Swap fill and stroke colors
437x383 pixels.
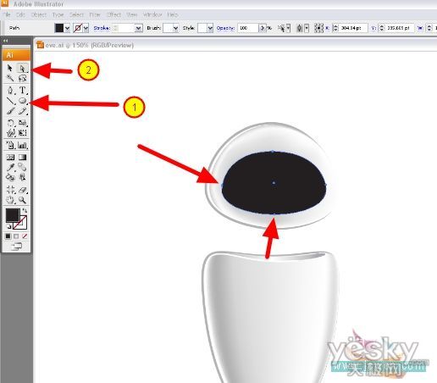coord(25,210)
